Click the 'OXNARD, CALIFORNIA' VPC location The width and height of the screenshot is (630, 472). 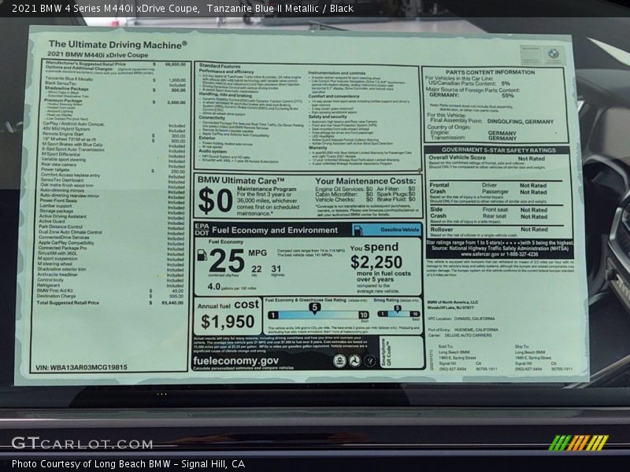pos(474,319)
